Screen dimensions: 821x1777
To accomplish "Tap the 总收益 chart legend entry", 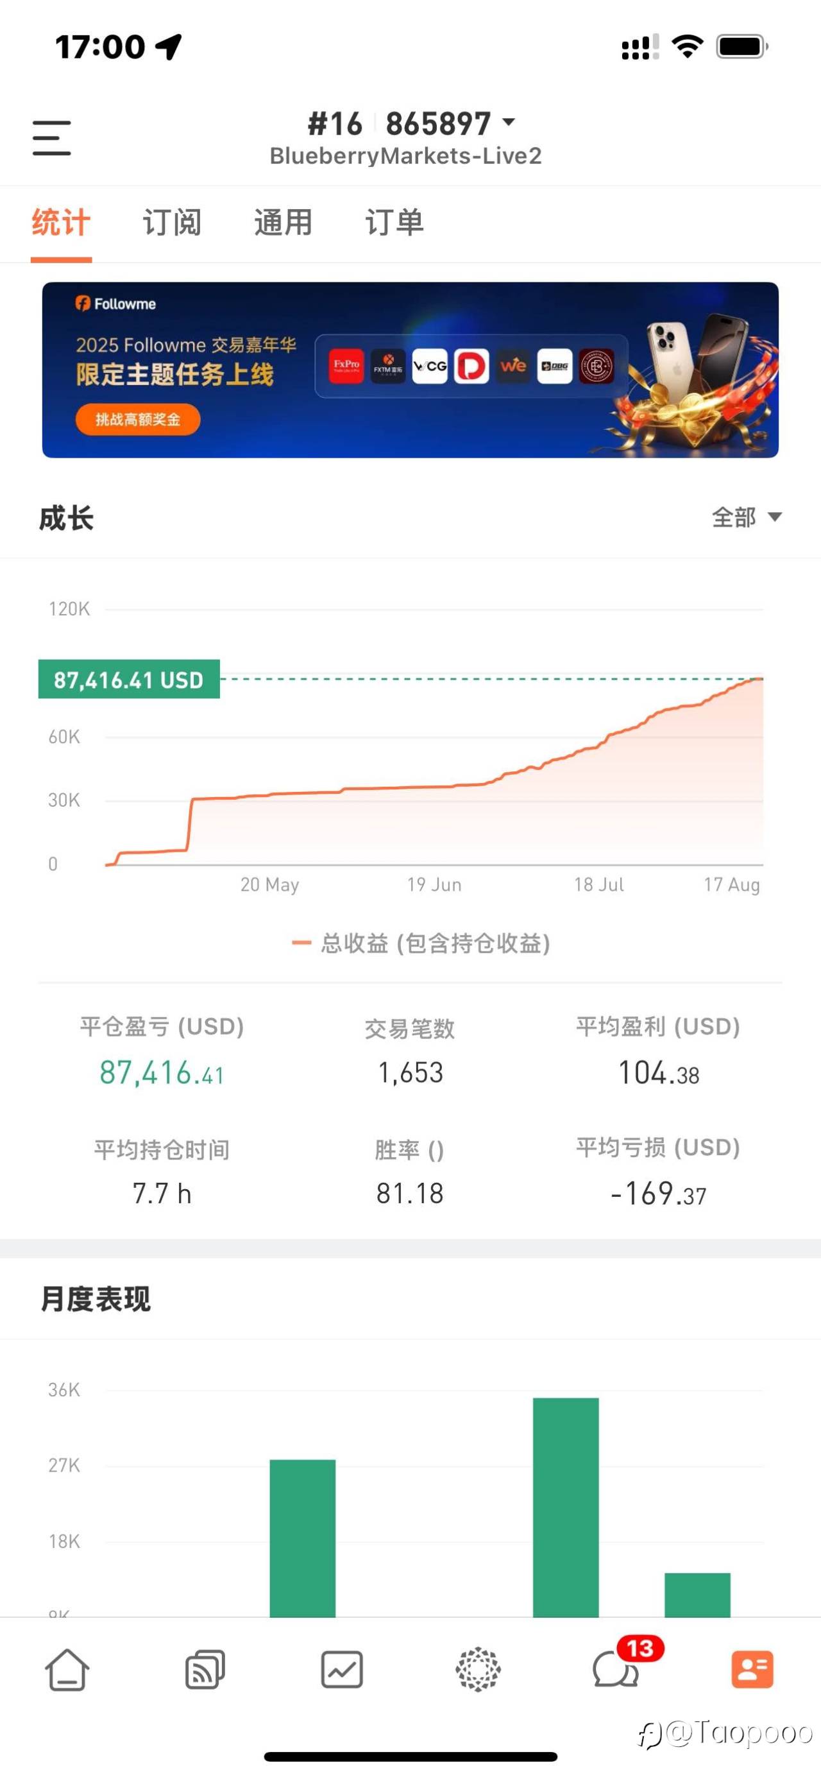I will tap(421, 943).
